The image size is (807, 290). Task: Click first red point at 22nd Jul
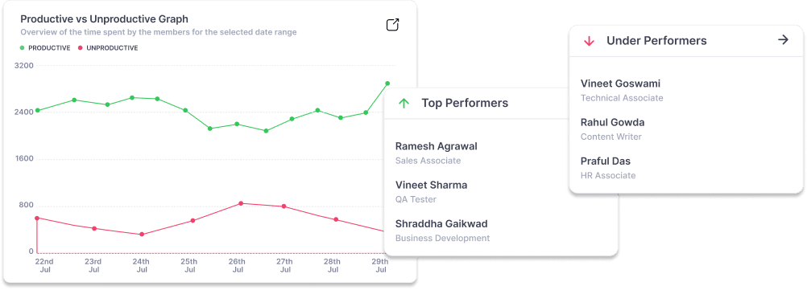(37, 219)
